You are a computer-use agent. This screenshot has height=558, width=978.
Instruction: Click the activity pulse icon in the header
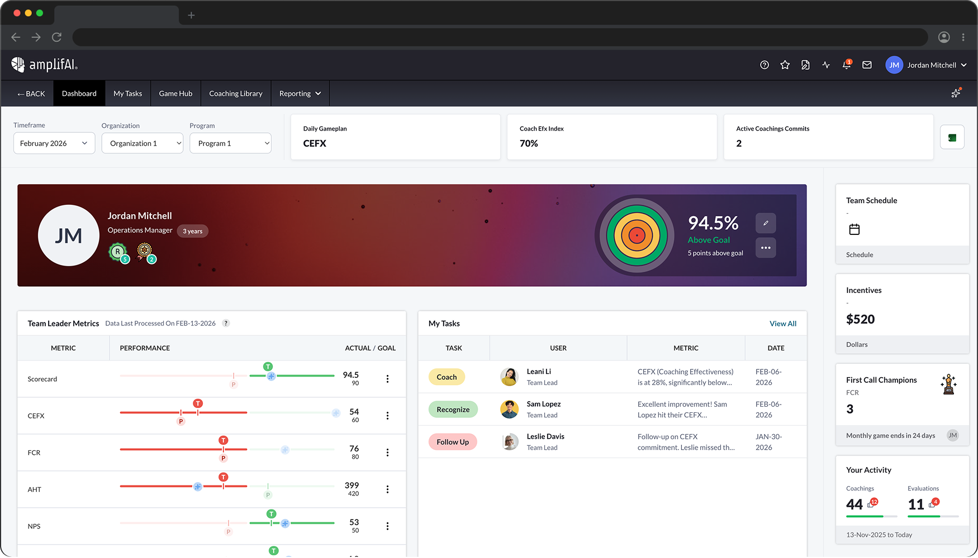[825, 65]
